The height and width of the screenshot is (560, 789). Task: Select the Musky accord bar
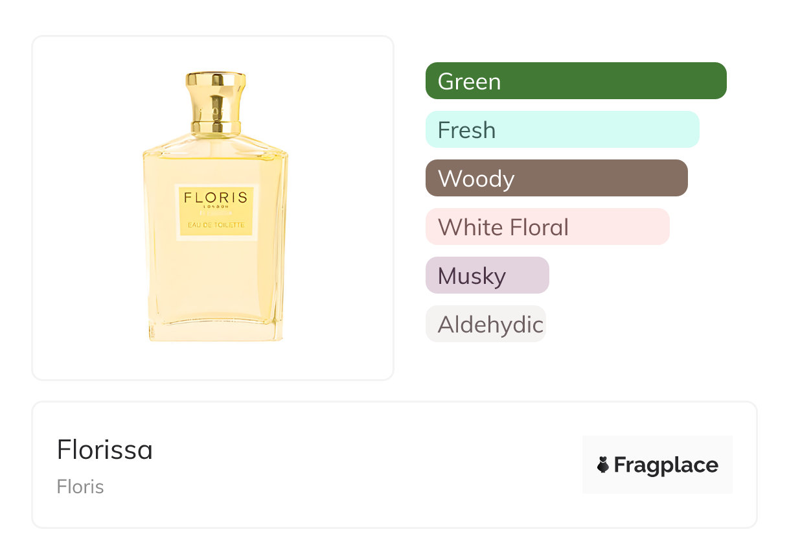point(487,275)
